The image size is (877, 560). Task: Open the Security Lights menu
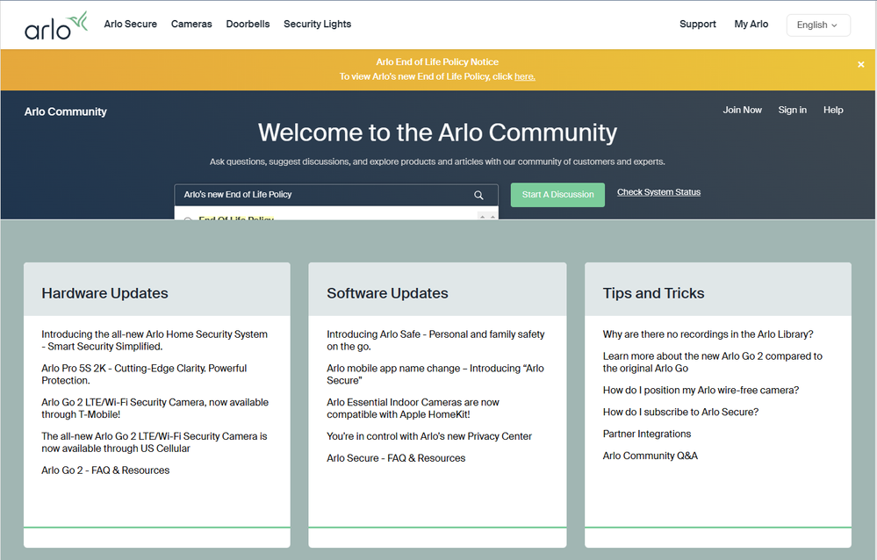click(317, 24)
